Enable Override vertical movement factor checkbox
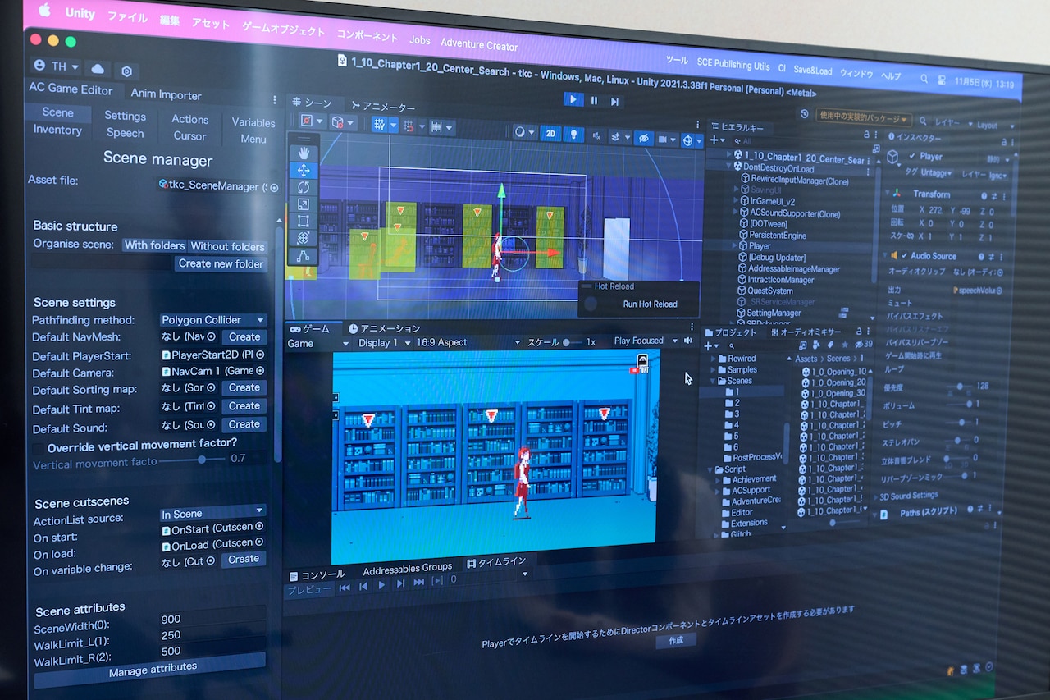This screenshot has height=700, width=1050. tap(39, 448)
